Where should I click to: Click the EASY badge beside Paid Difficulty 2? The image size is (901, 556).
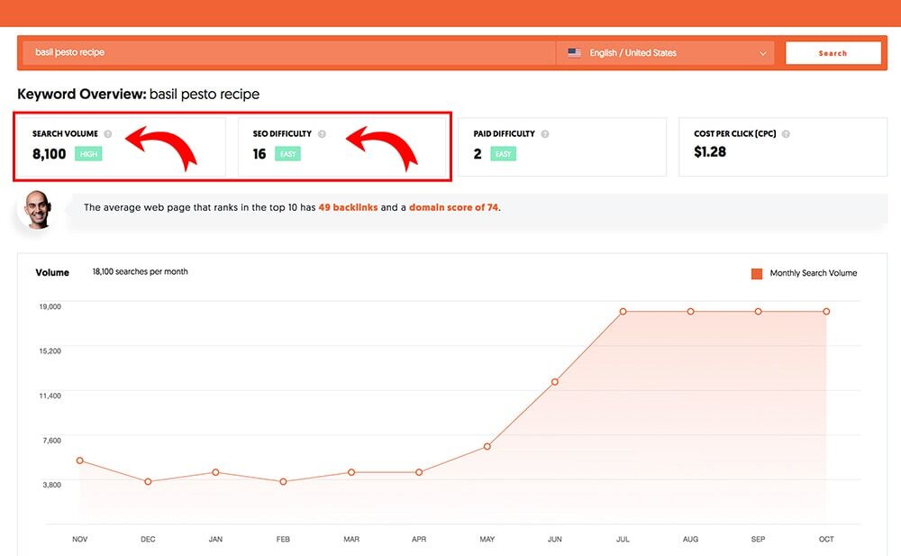[x=504, y=154]
